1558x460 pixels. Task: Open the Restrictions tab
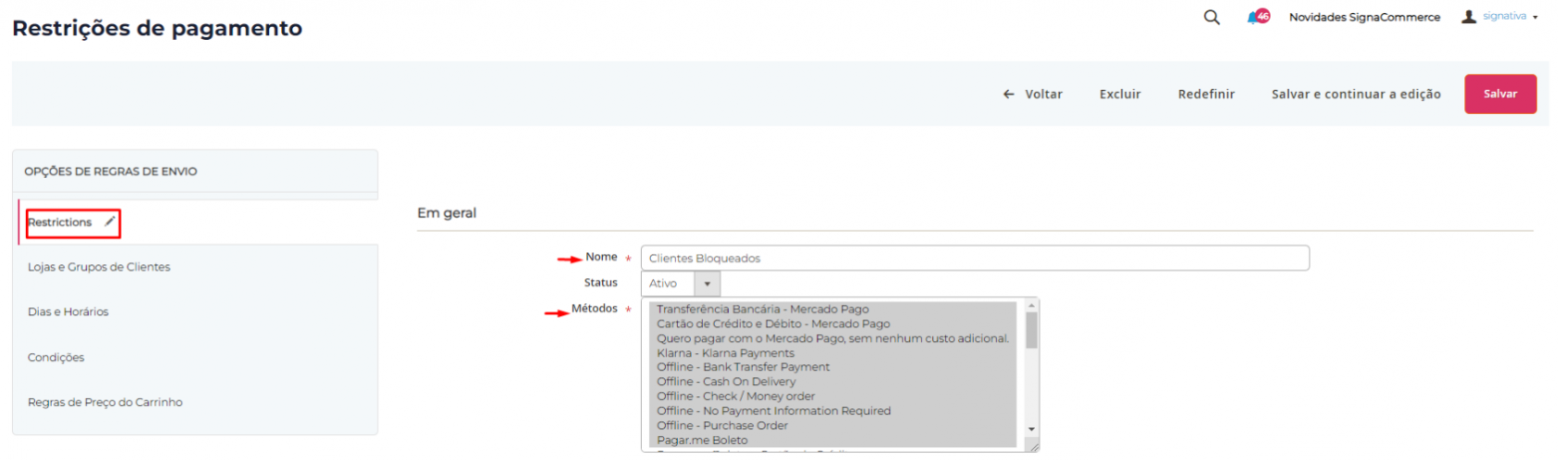pos(60,223)
